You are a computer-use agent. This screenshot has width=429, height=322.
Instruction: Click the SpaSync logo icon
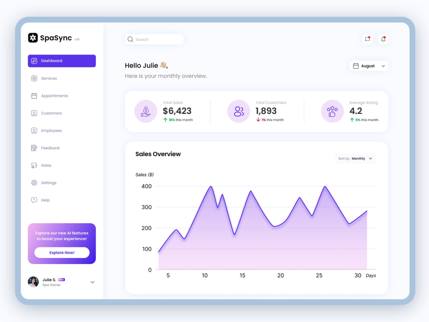point(33,38)
